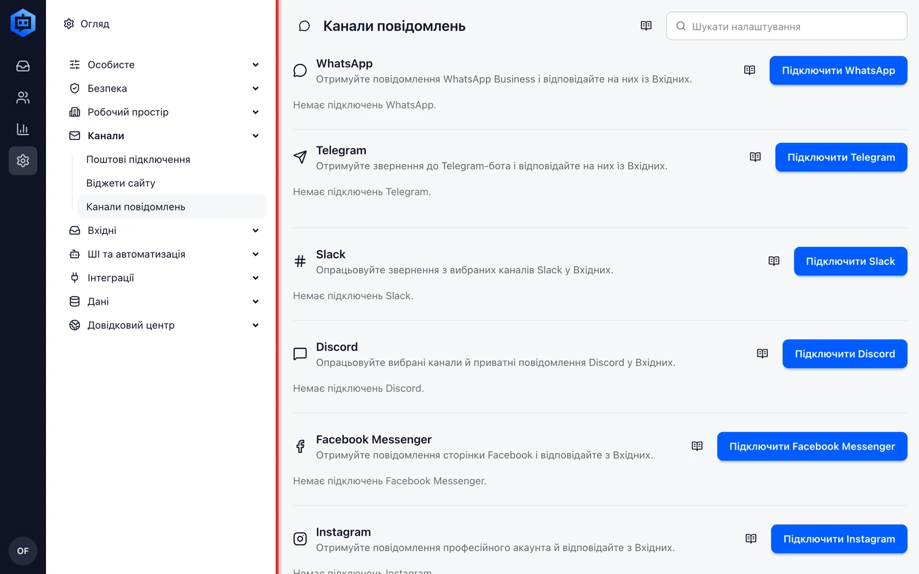
Task: Click the Канали повідомлень header bubble icon
Action: (x=305, y=26)
